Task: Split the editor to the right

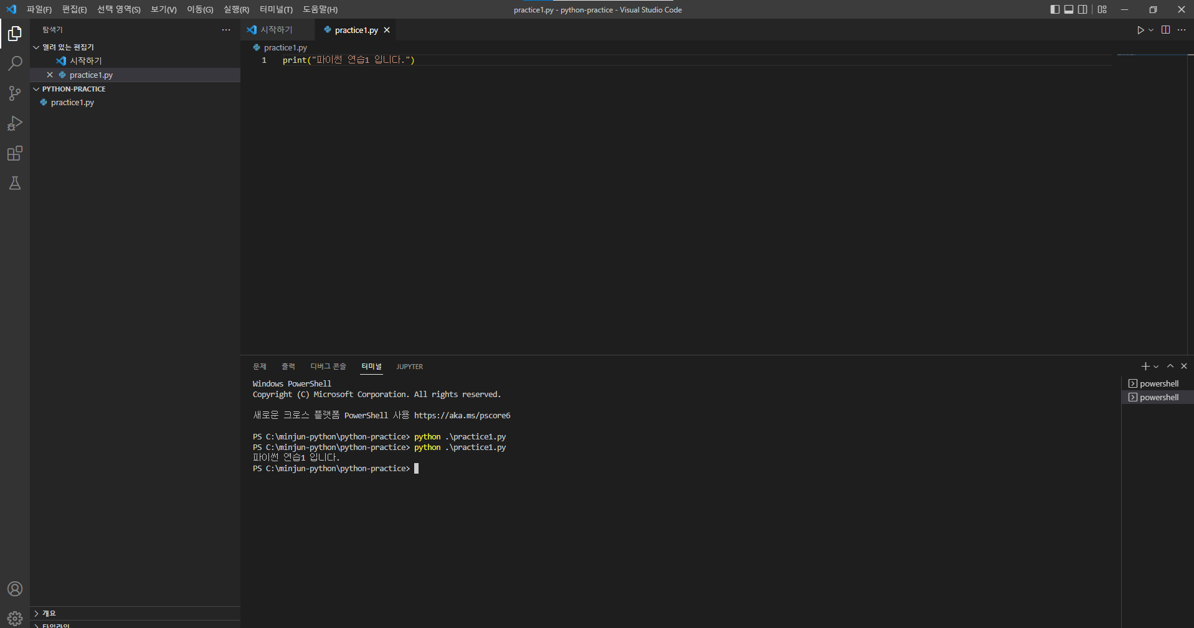Action: pos(1165,30)
